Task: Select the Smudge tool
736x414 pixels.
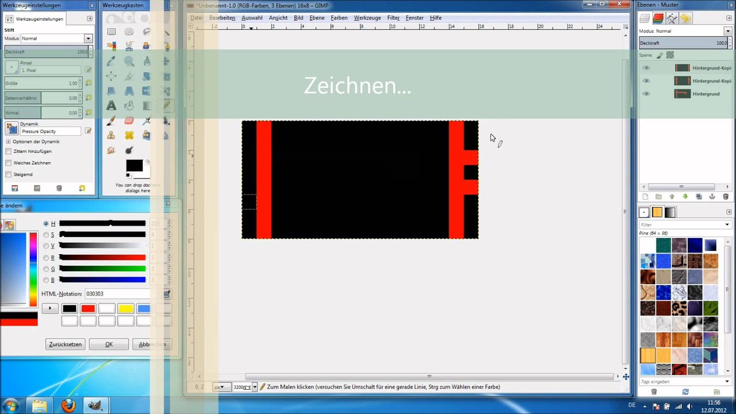Action: coord(111,151)
